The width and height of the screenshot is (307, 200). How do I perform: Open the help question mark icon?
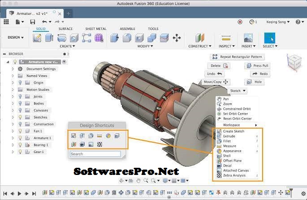(x=298, y=22)
